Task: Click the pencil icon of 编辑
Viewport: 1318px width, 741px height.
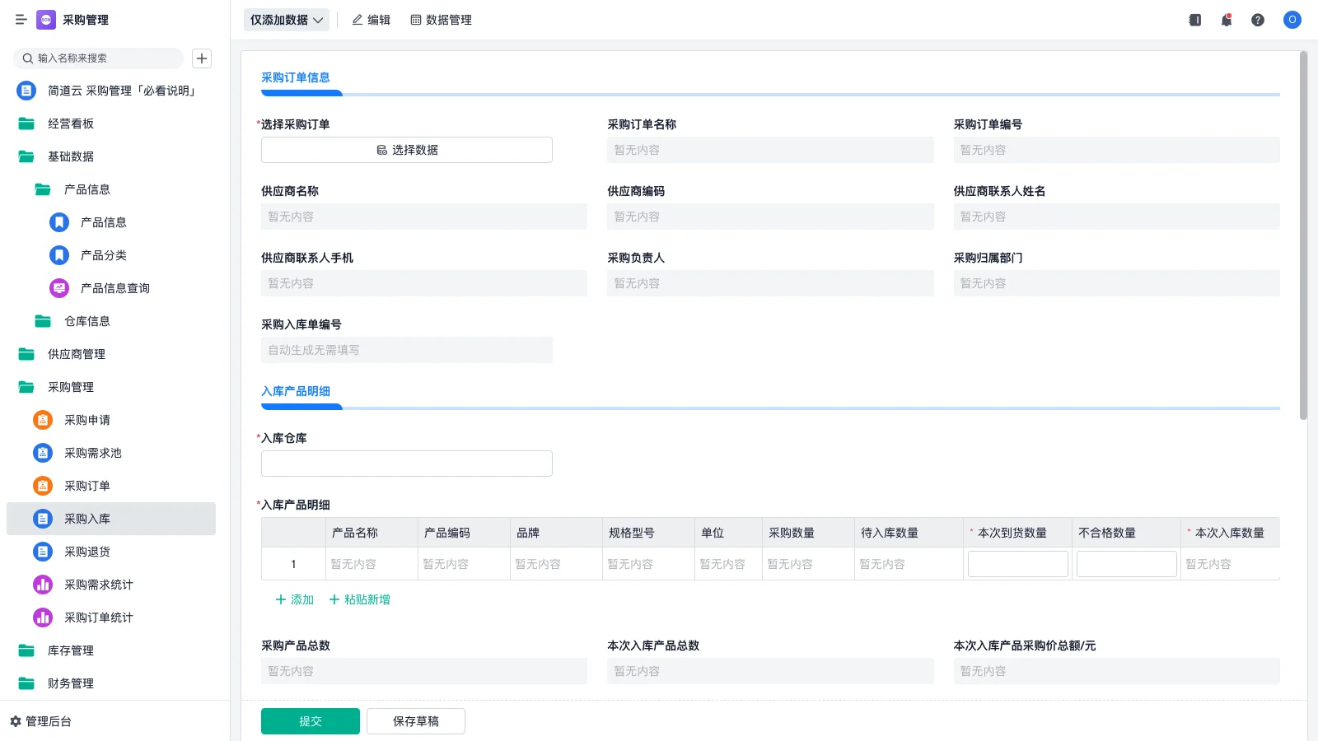Action: [358, 20]
